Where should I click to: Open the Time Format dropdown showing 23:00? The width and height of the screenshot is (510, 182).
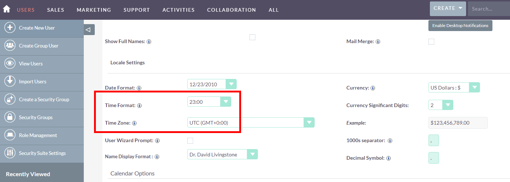tap(209, 102)
